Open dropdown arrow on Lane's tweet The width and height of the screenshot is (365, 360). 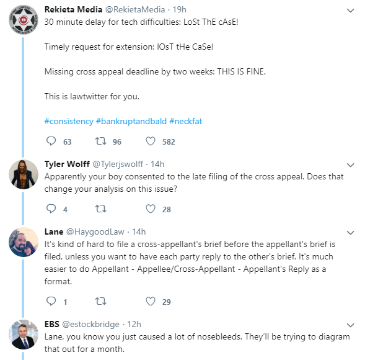point(350,233)
